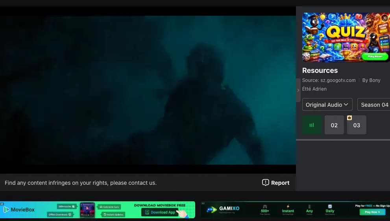Click the Instant lightning icon in Gamixo ad

288,206
